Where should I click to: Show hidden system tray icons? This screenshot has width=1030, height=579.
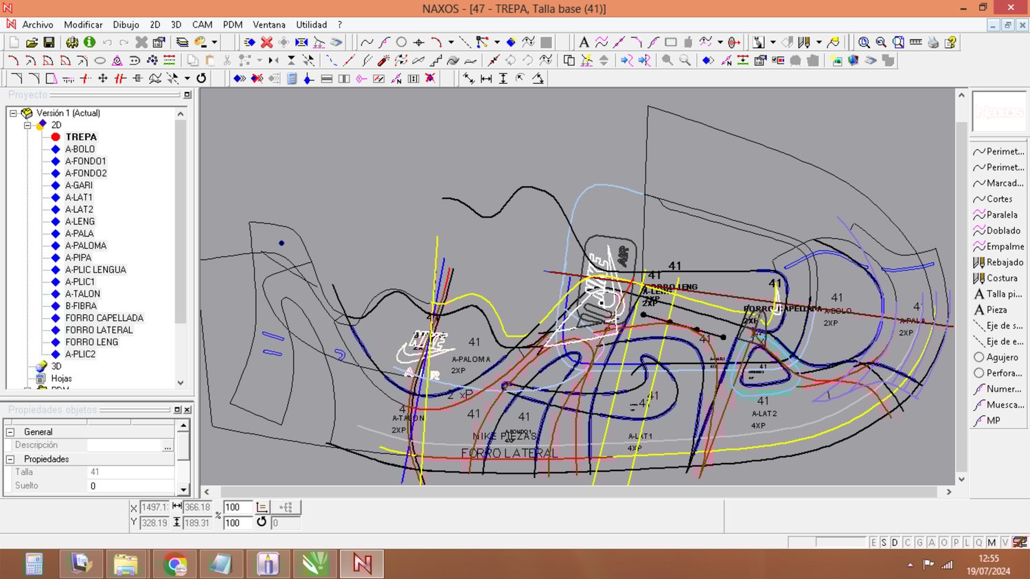911,565
